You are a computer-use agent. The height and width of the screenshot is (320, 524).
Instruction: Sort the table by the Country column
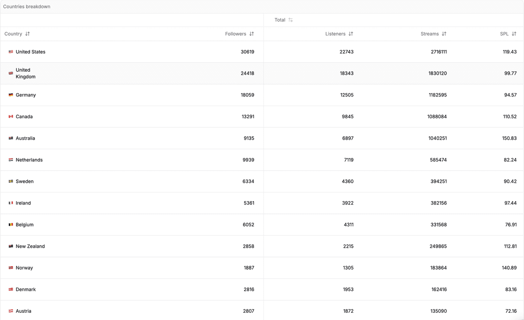click(x=27, y=34)
